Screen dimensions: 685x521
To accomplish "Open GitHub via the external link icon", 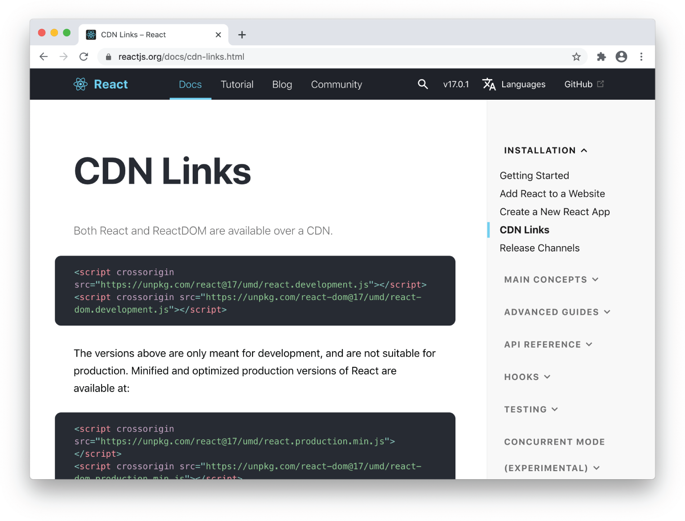I will 601,84.
